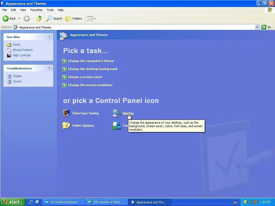Click the green Back arrow icon
The image size is (275, 206).
click(x=6, y=19)
